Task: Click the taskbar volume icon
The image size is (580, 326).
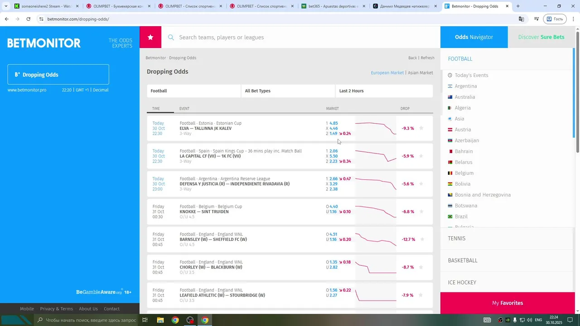Action: [x=529, y=320]
